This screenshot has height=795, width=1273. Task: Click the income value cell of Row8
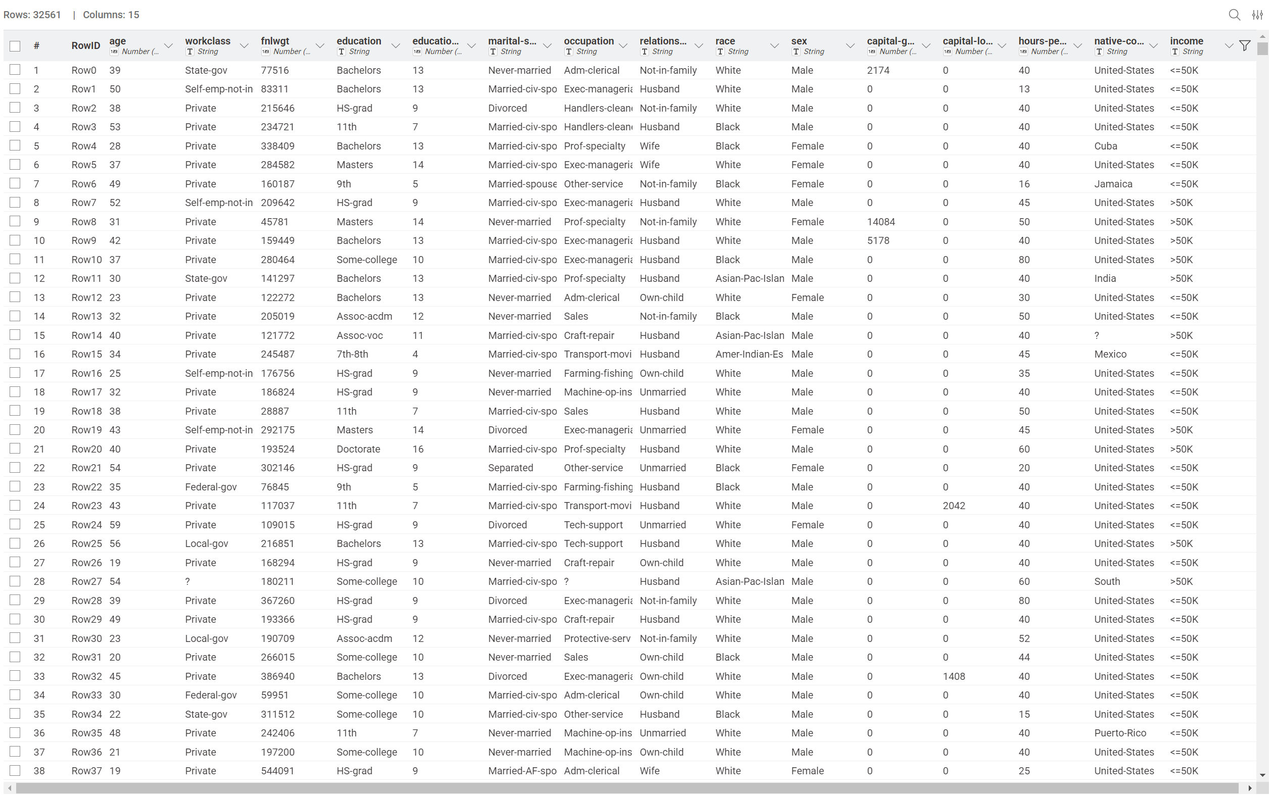[1181, 221]
